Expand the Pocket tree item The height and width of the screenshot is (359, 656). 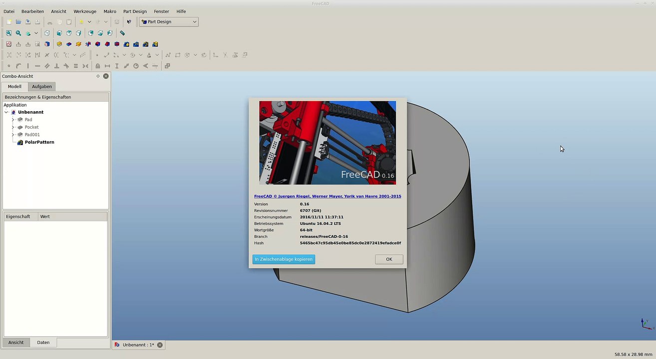(x=13, y=127)
